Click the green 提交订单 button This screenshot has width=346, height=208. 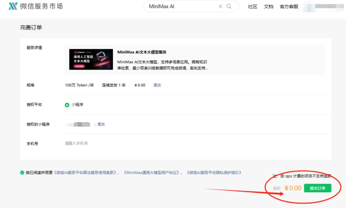(x=318, y=188)
